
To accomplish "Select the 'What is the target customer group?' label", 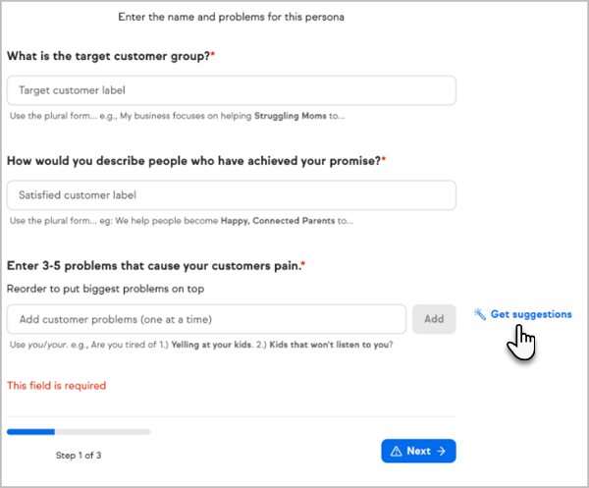I will [110, 56].
